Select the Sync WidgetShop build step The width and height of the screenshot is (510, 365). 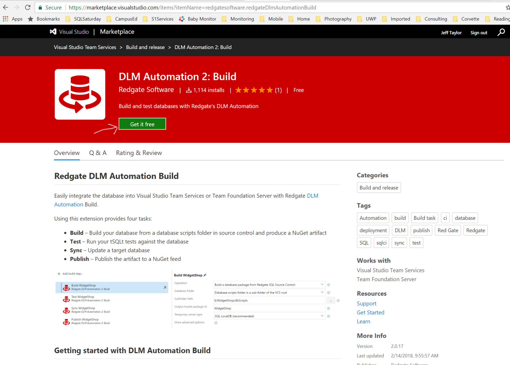coord(112,310)
